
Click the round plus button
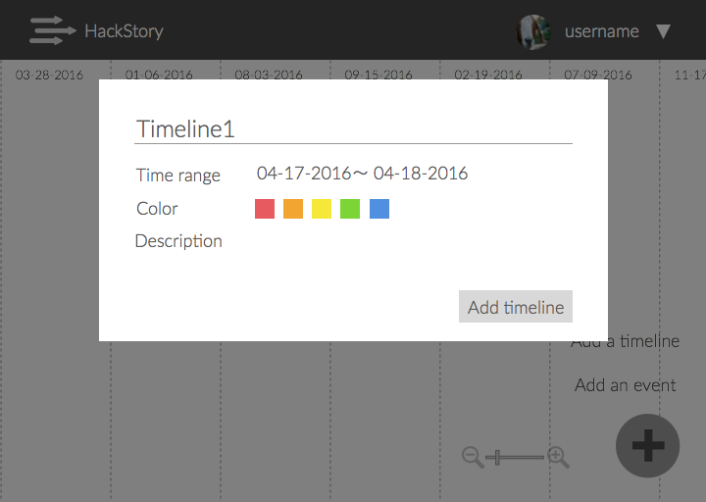click(x=647, y=446)
